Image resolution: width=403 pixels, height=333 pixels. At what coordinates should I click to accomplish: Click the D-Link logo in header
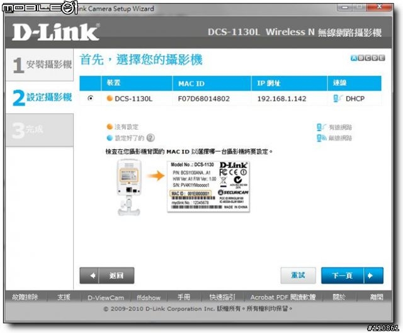click(56, 32)
